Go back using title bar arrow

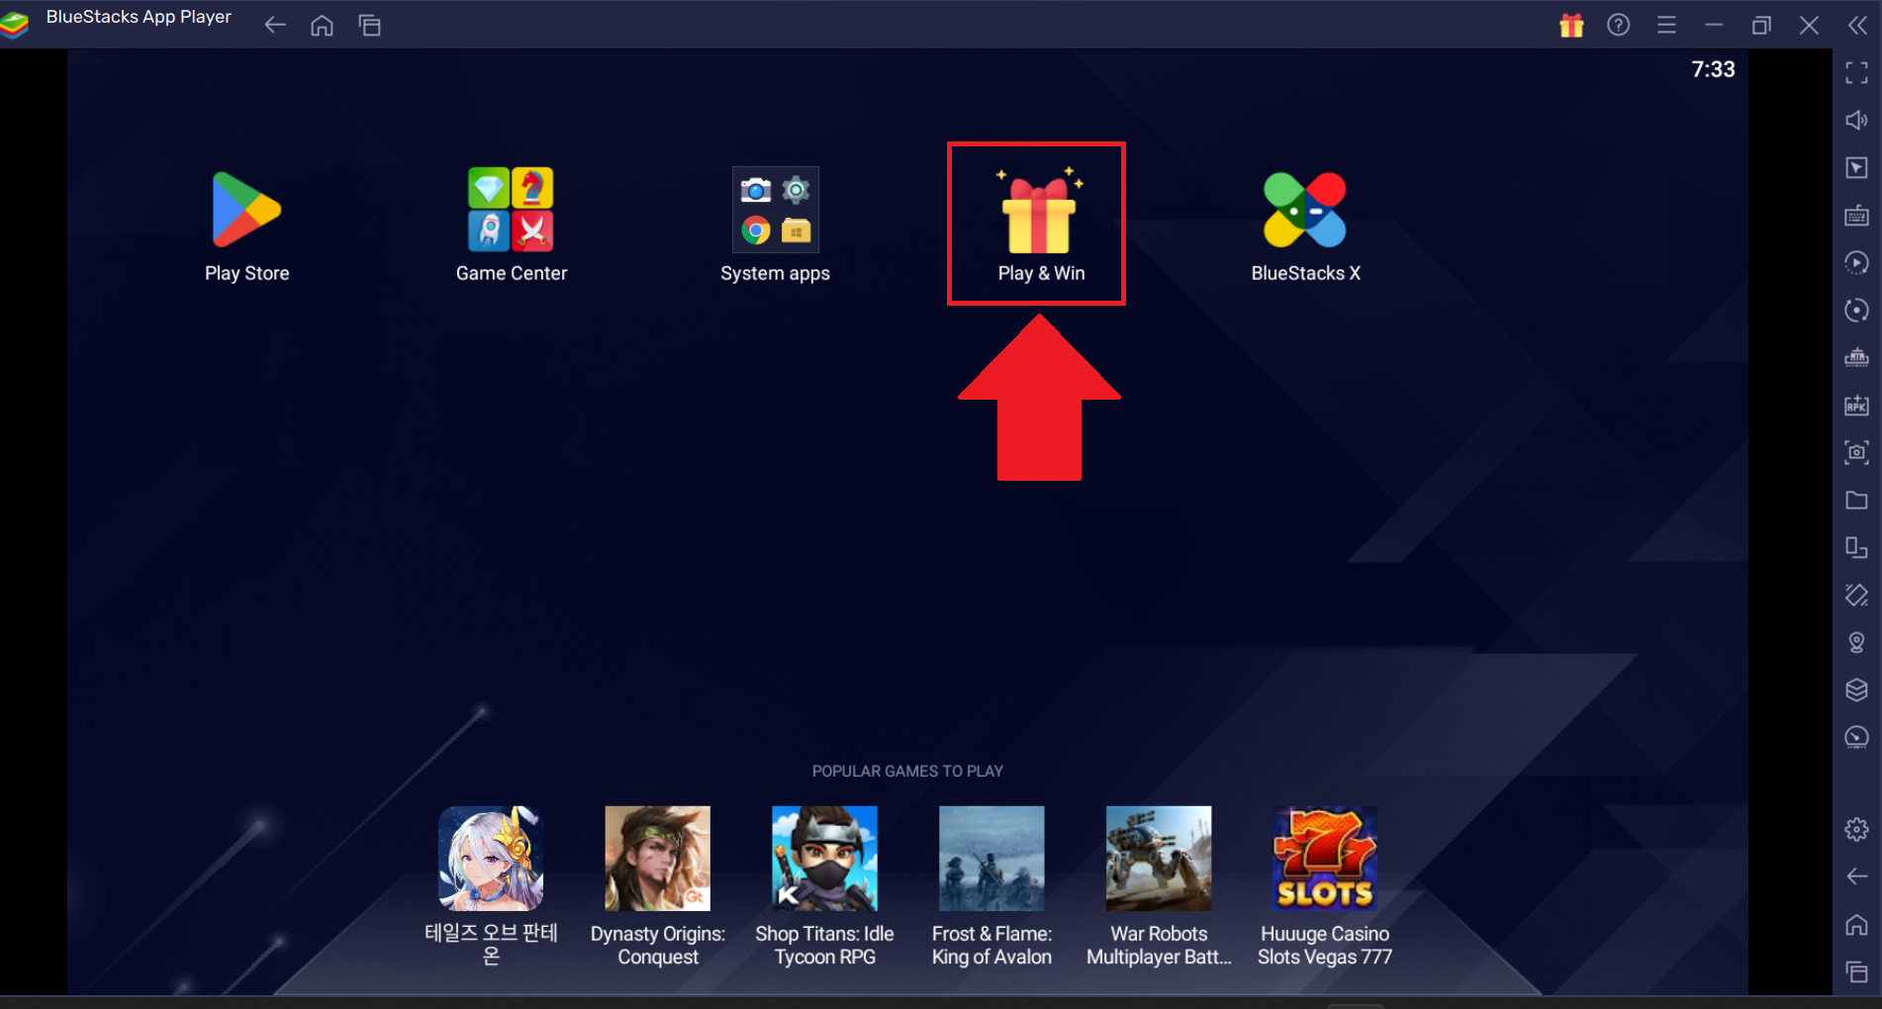pyautogui.click(x=275, y=25)
